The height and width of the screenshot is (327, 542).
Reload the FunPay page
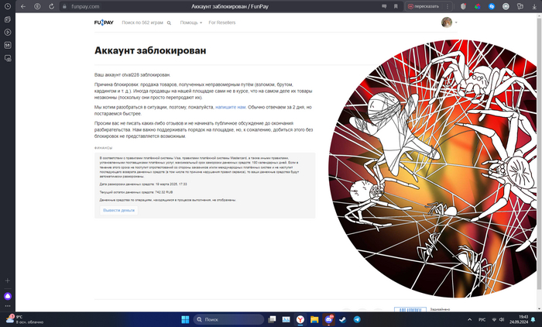coord(52,6)
